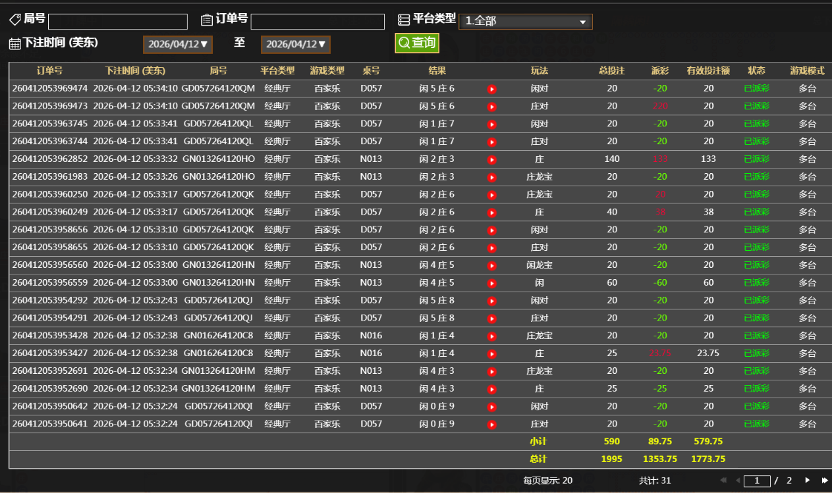Open the end date picker dropdown
Viewport: 832px width, 493px height.
[295, 45]
